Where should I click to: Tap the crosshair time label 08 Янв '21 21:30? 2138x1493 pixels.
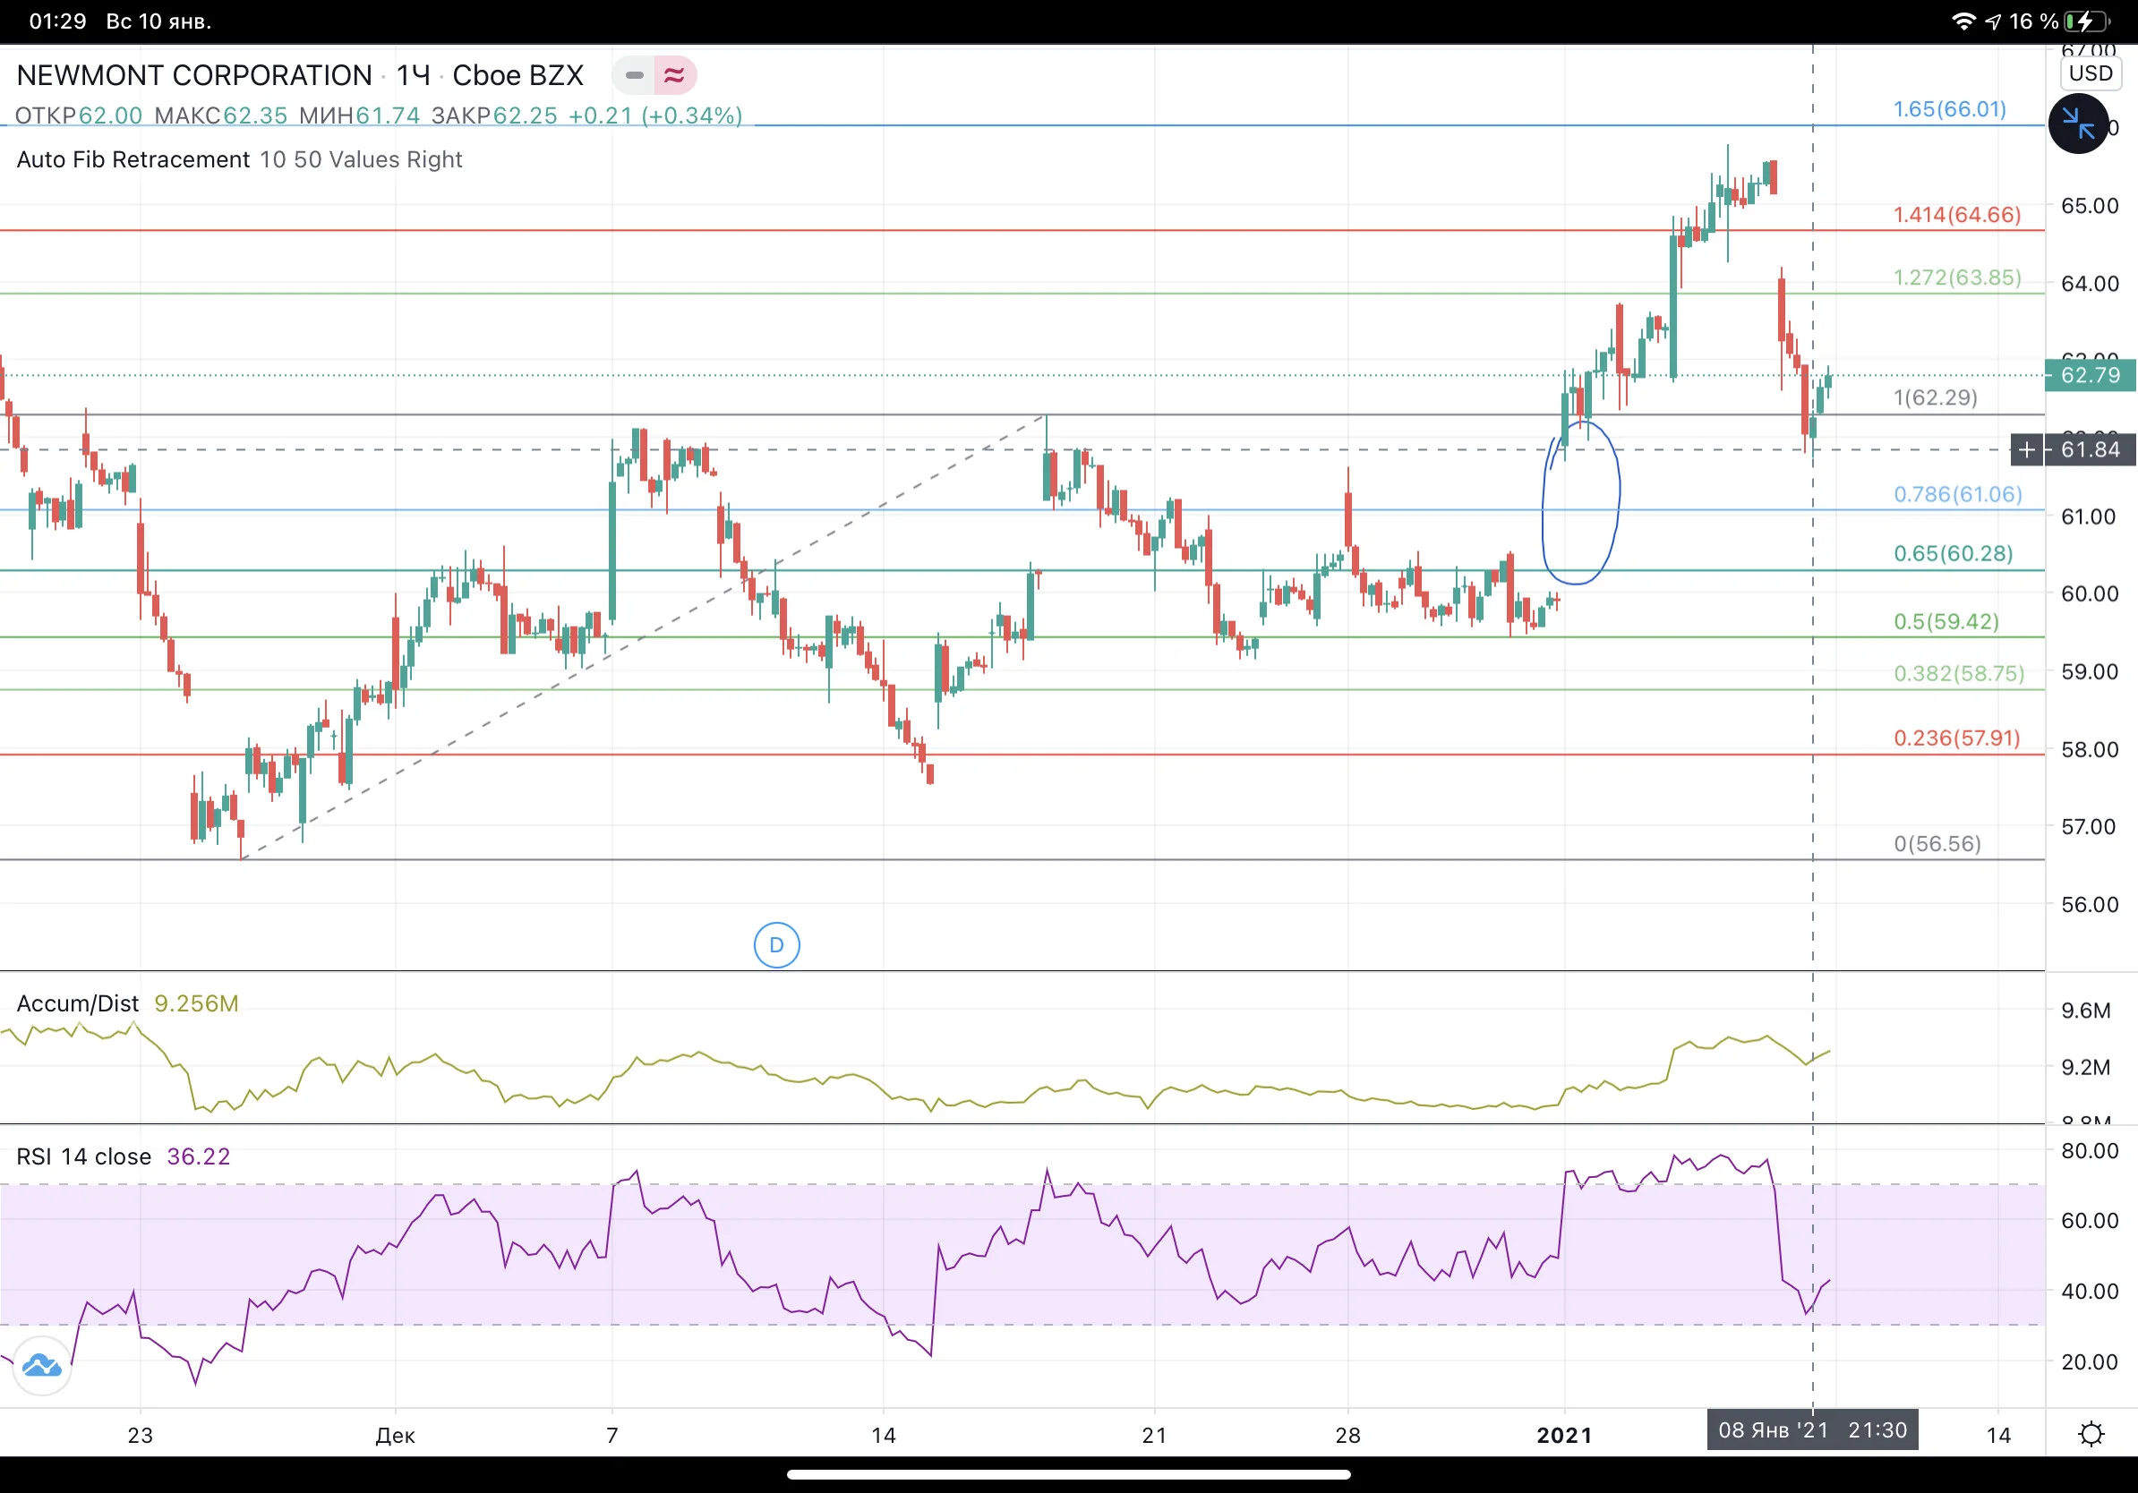coord(1812,1430)
